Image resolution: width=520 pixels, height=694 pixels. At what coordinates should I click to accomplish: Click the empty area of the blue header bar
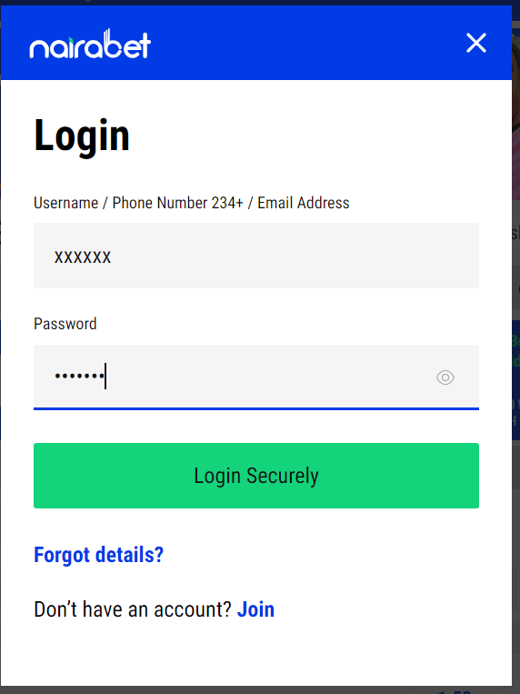point(305,43)
